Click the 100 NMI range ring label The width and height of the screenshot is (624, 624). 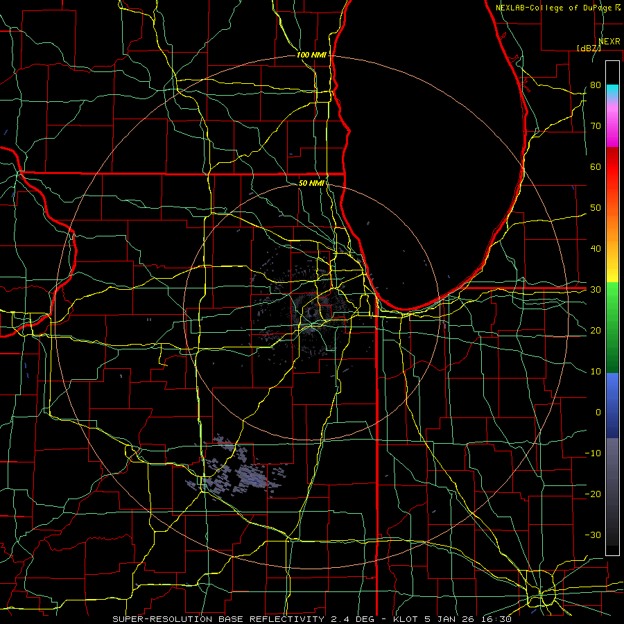pyautogui.click(x=311, y=55)
